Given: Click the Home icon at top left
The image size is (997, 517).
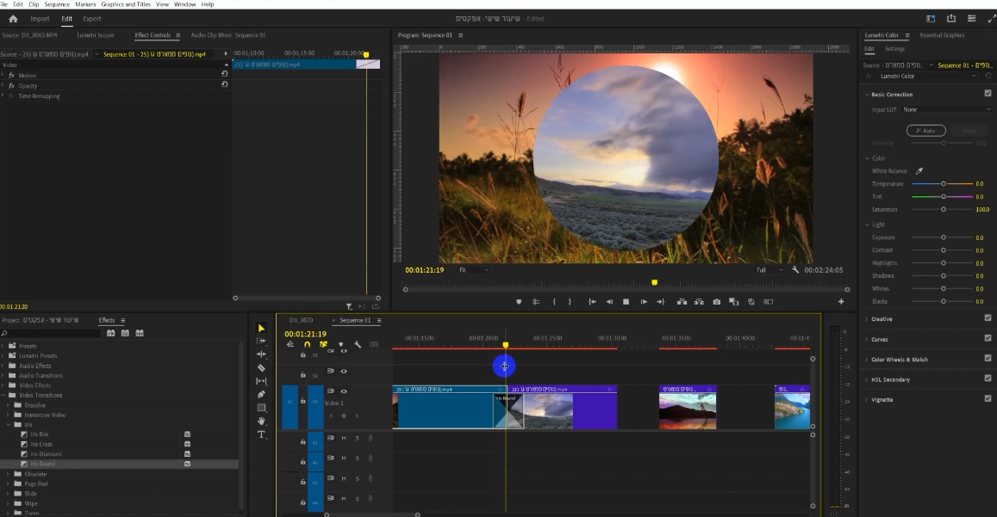Looking at the screenshot, I should pos(13,18).
